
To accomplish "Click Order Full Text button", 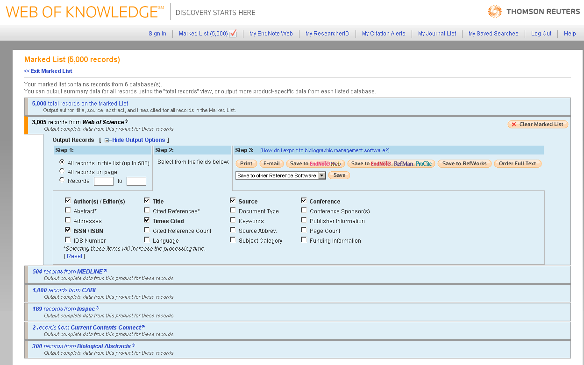I will coord(518,163).
